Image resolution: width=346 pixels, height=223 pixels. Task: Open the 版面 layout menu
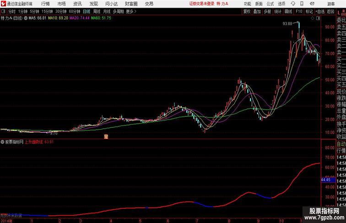pyautogui.click(x=259, y=4)
